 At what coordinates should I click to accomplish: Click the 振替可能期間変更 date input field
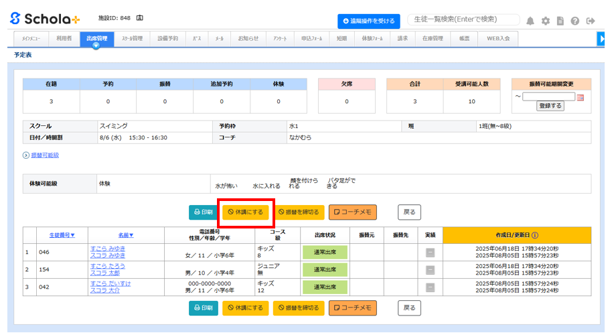coord(548,97)
